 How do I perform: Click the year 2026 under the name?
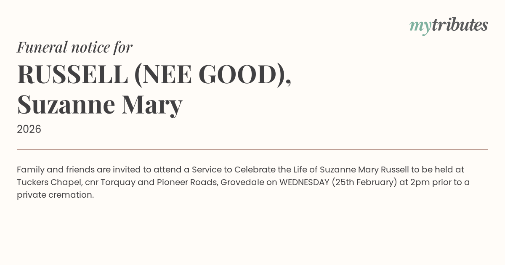click(x=29, y=129)
